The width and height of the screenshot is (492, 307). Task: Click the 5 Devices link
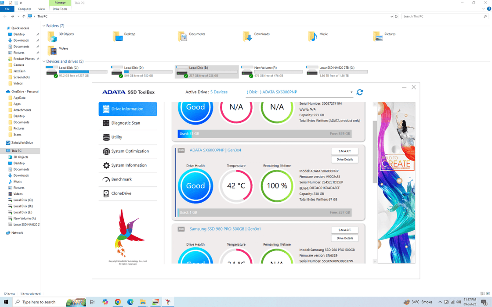pyautogui.click(x=219, y=92)
